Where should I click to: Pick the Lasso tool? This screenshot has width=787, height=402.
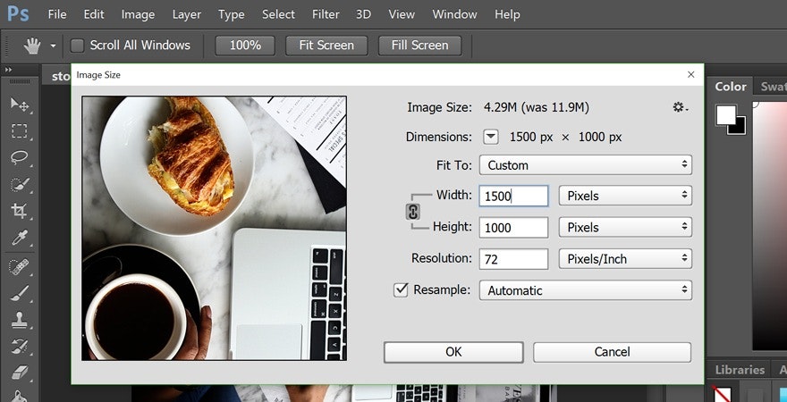tap(19, 158)
